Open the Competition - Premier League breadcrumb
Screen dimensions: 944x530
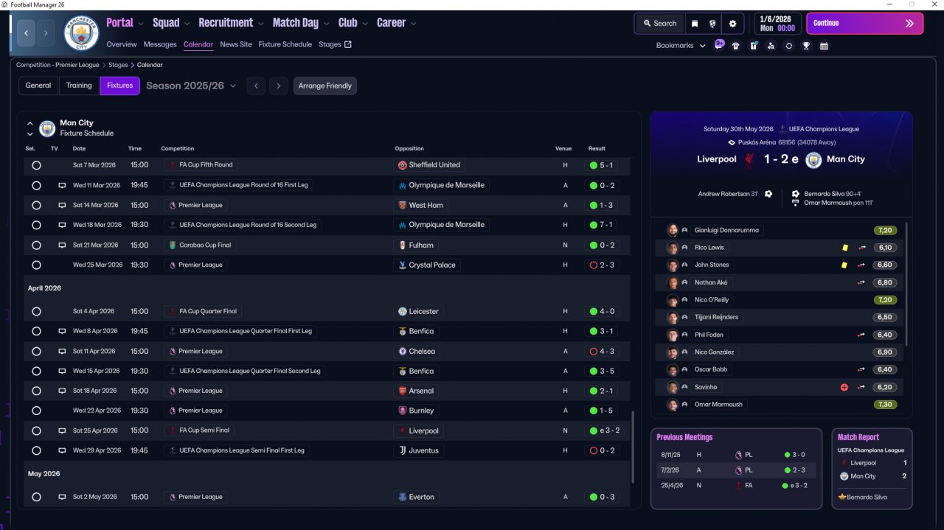pos(58,65)
